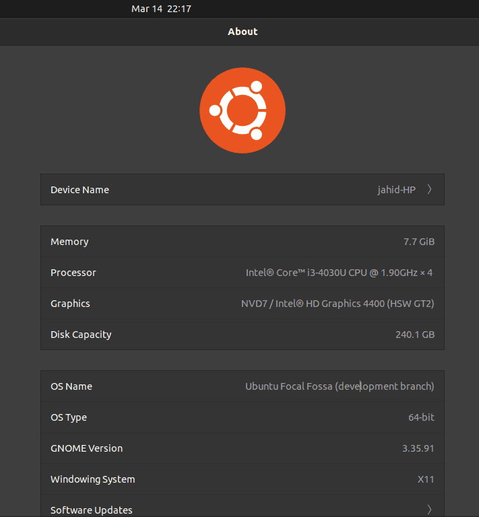Open the Device Name row
Screen dimensions: 479x517
(x=243, y=190)
